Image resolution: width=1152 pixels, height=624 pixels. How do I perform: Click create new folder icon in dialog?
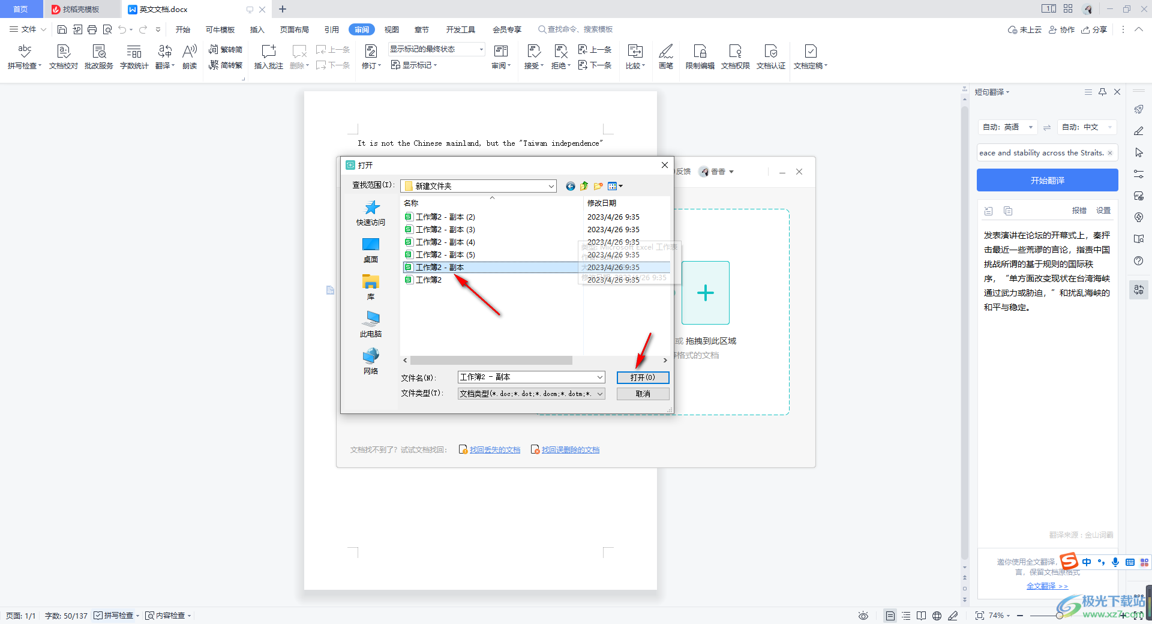(598, 186)
